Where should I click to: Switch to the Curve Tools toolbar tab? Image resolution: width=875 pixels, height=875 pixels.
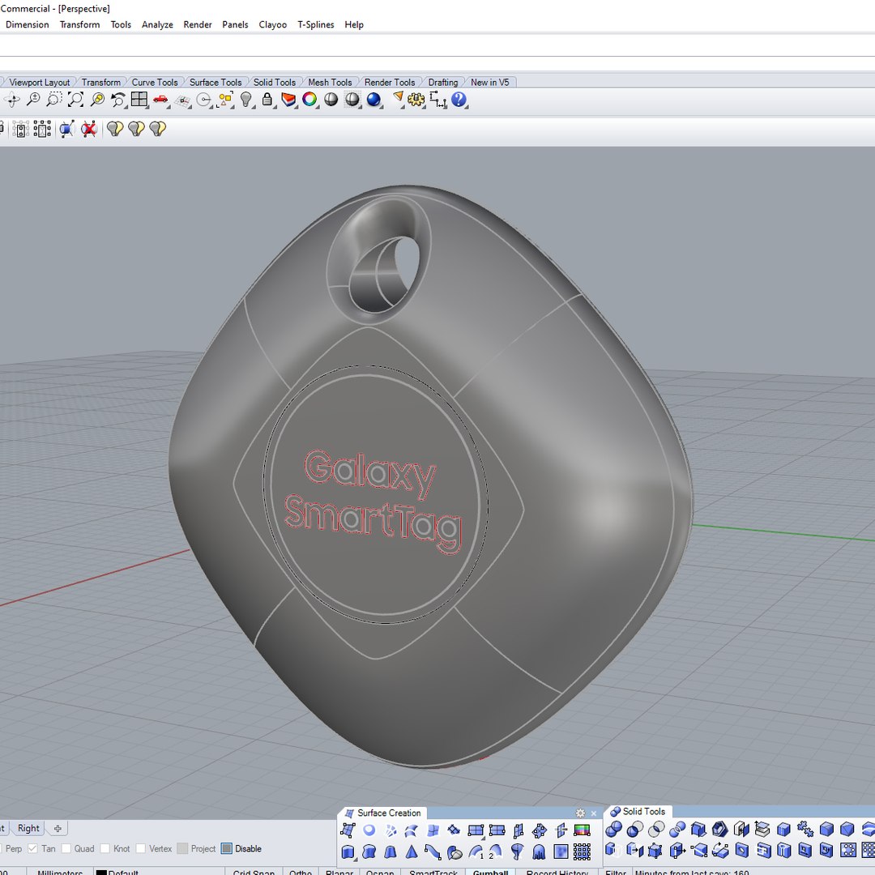pyautogui.click(x=155, y=82)
